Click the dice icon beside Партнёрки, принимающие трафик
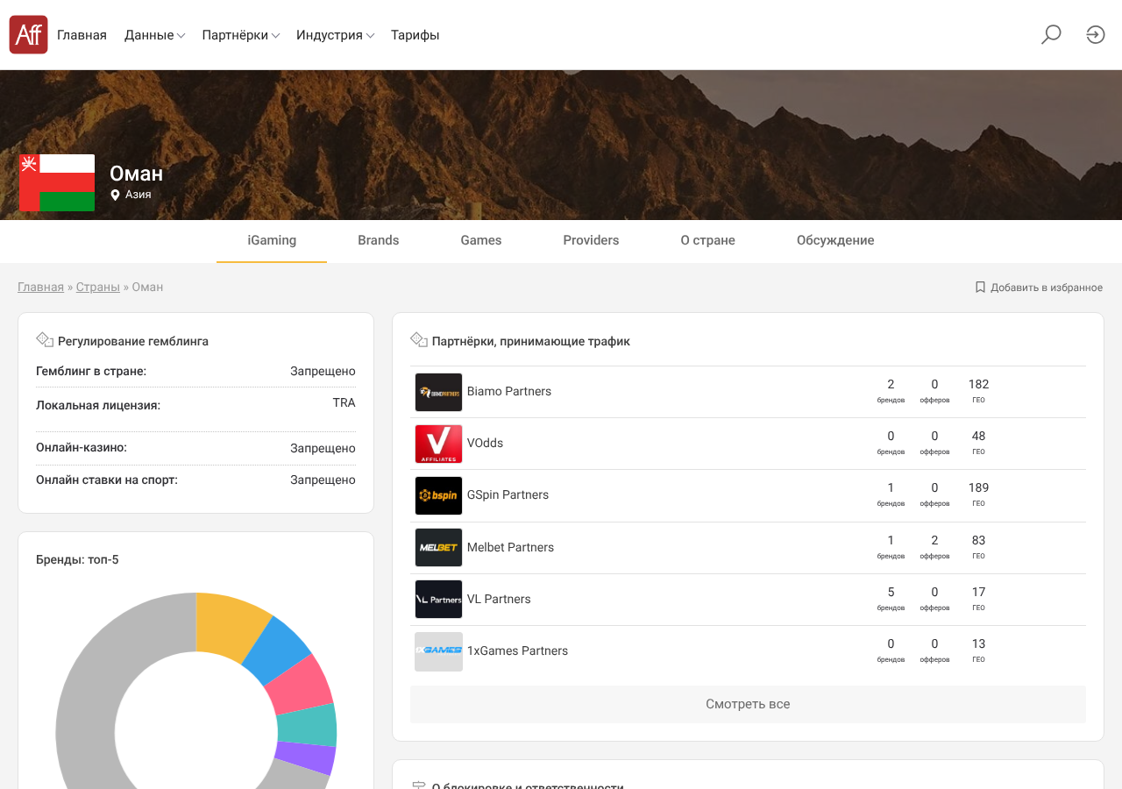The height and width of the screenshot is (789, 1122). 419,340
